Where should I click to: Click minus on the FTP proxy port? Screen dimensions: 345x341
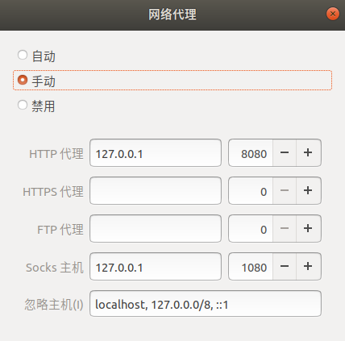point(285,229)
